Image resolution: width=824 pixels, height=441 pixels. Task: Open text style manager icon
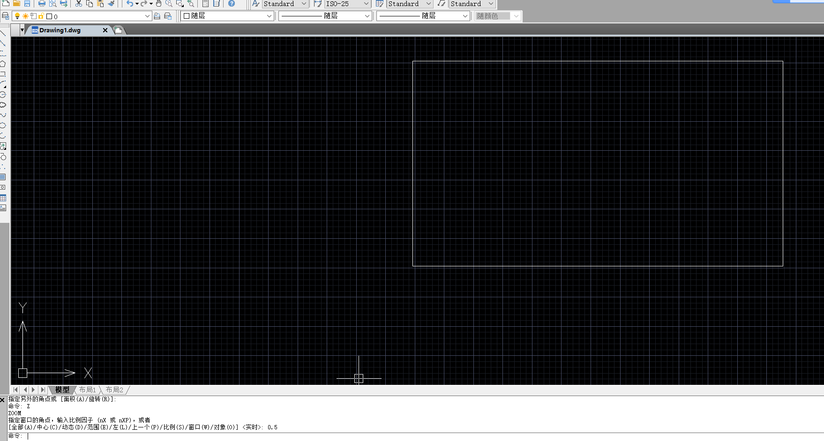coord(255,3)
